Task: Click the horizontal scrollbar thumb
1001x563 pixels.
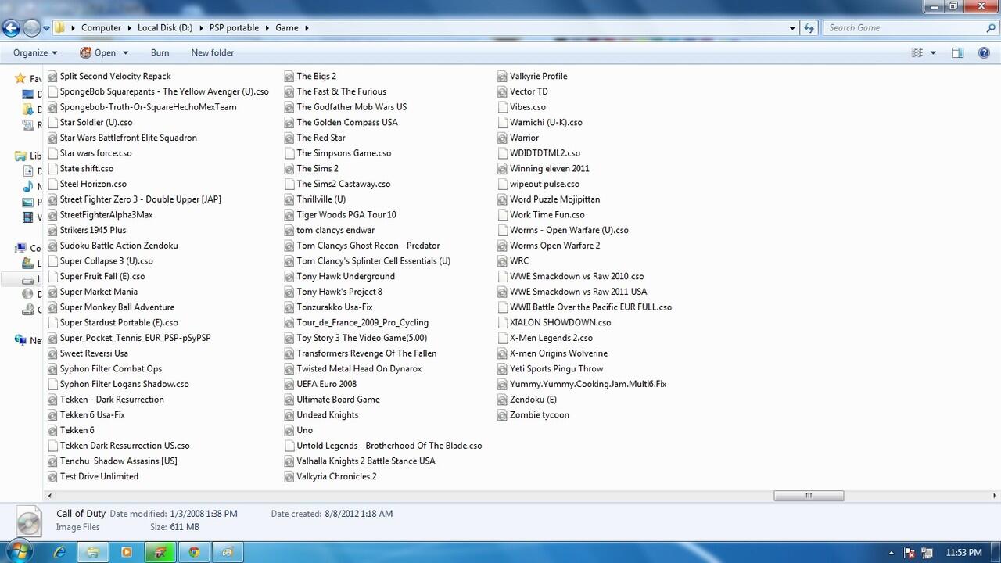Action: pos(809,496)
